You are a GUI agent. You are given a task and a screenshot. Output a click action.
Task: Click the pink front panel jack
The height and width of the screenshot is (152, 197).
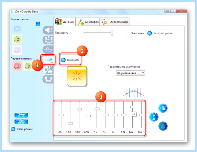point(17,66)
